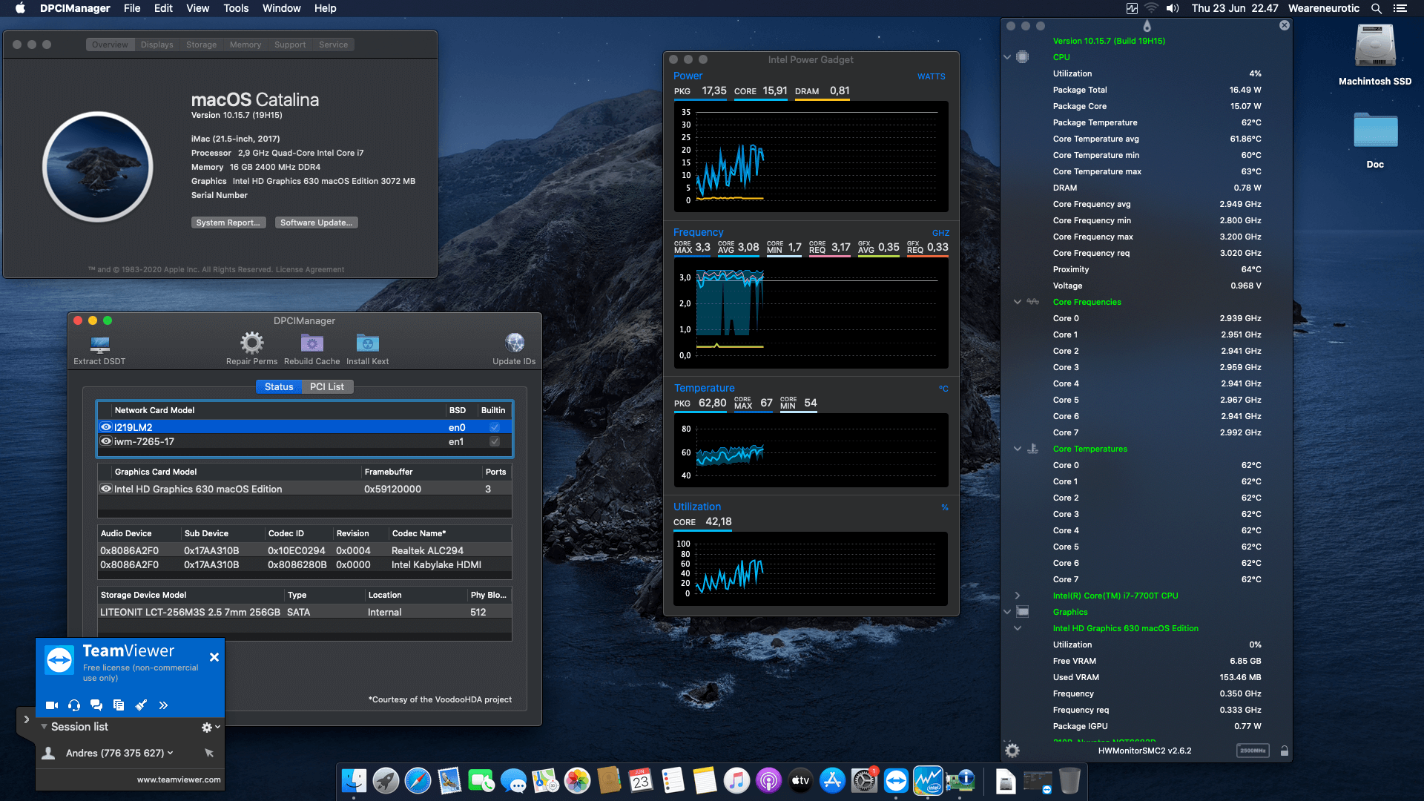Screen dimensions: 1424x801
Task: Open Podcasts from the Dock
Action: (768, 781)
